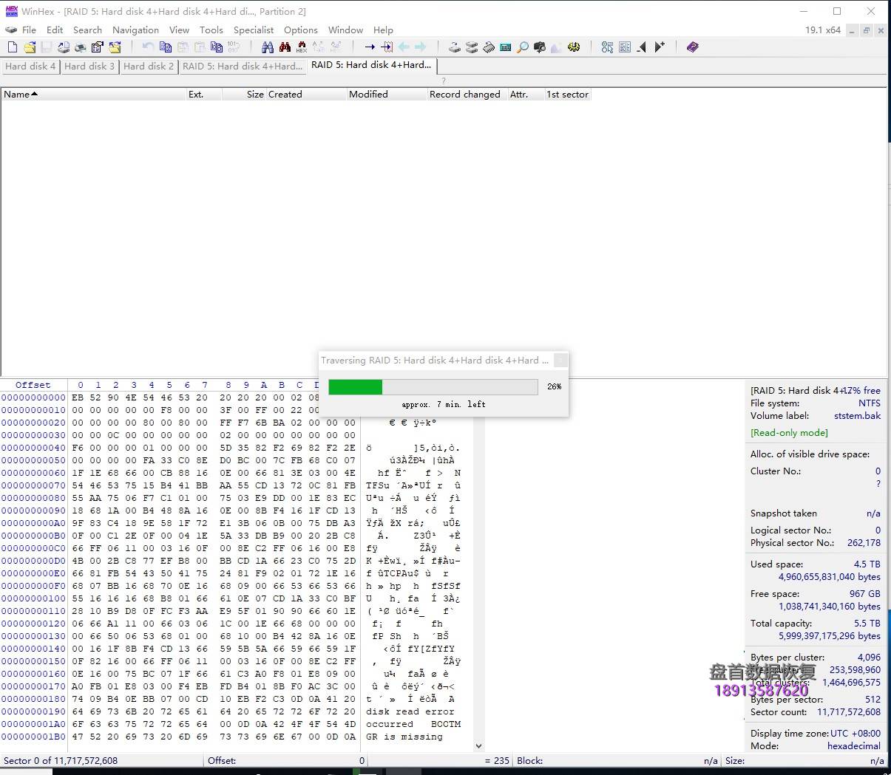Sort by the Modified column header
Viewport: 891px width, 775px height.
pos(387,95)
